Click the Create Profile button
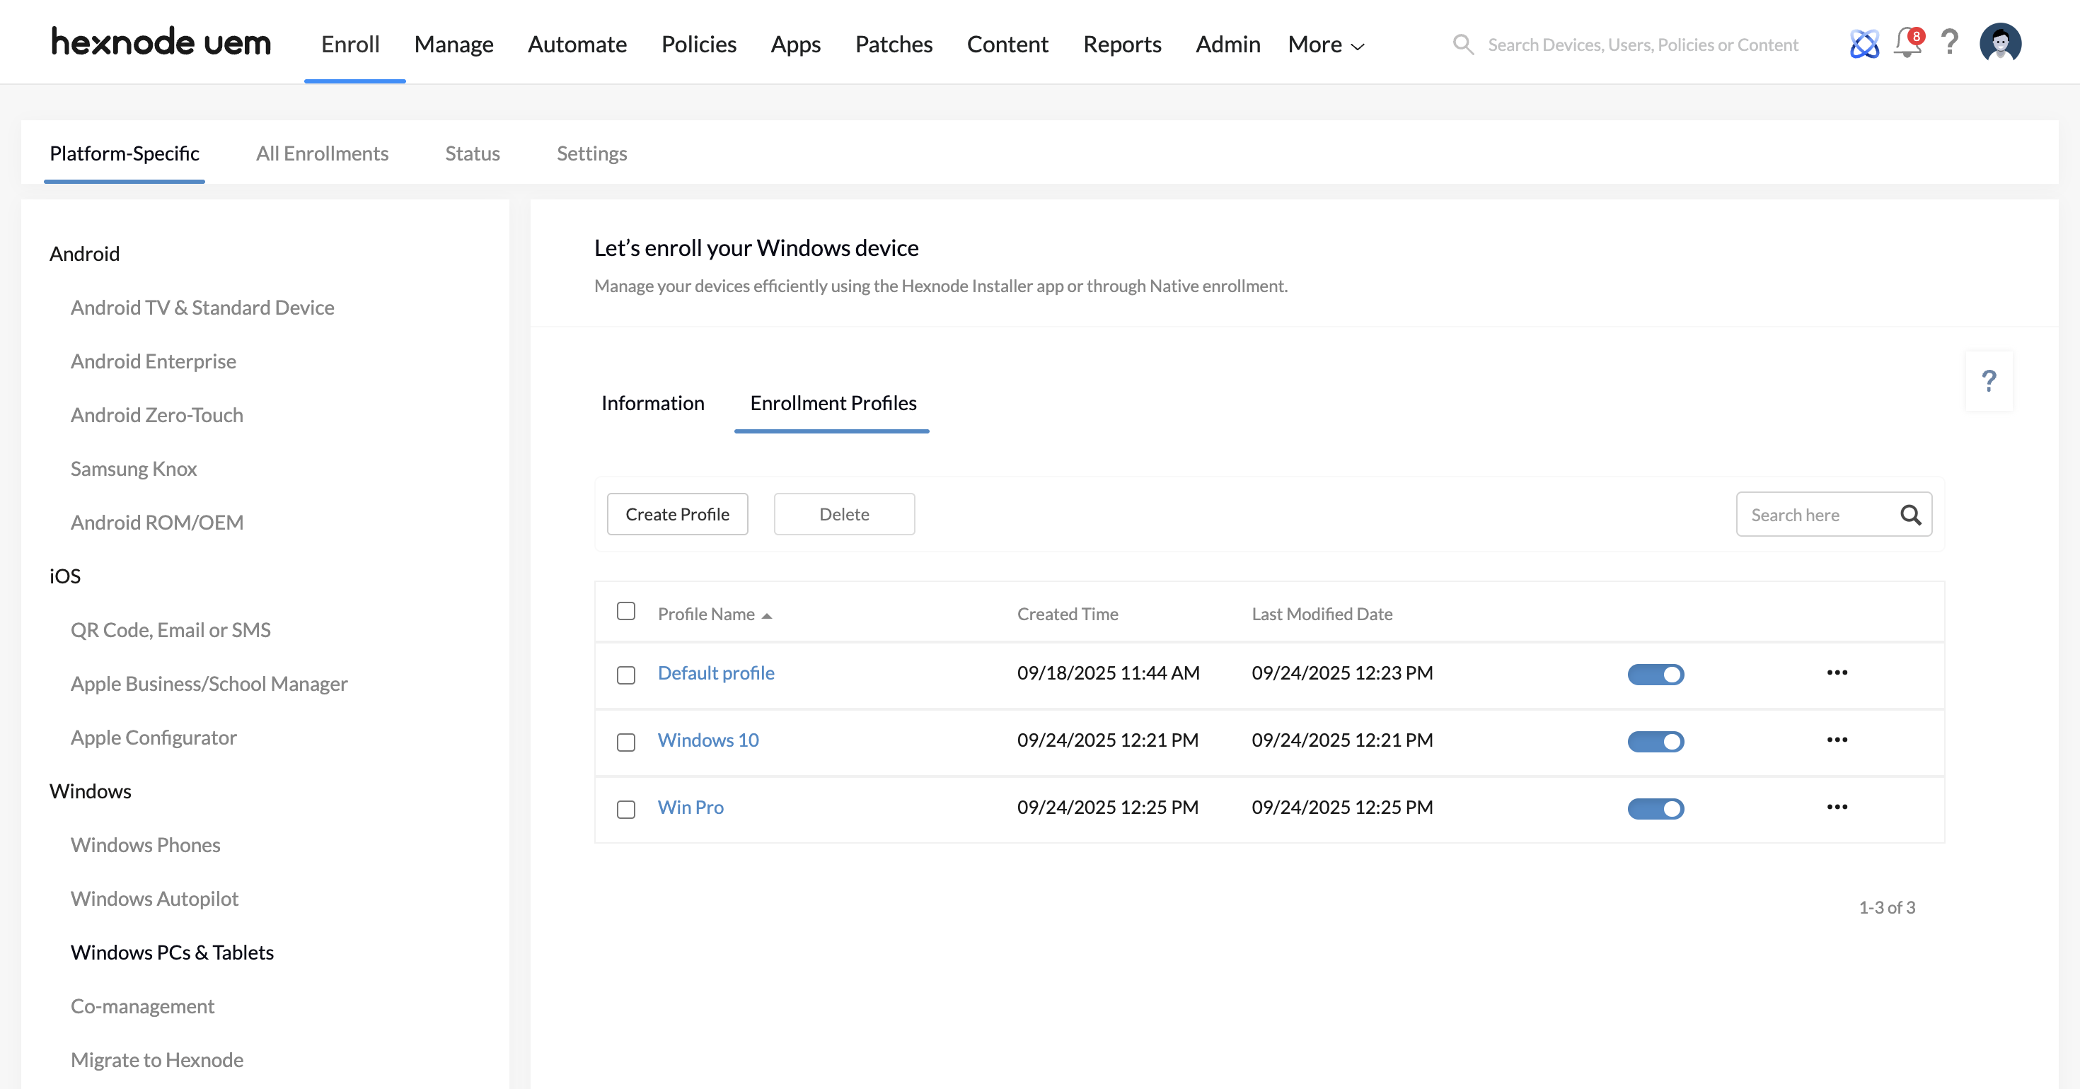The height and width of the screenshot is (1089, 2080). (676, 514)
